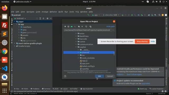Go to home directory in file dialog
This screenshot has height=95, width=169.
(x=65, y=26)
